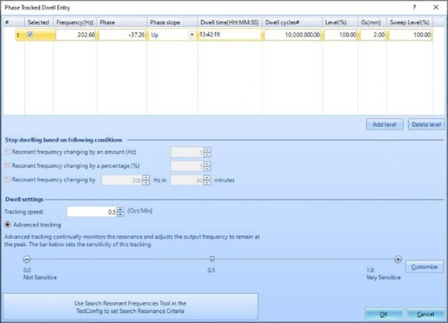The image size is (448, 323).
Task: Click the Frequency cell showing 202.68
Action: click(76, 35)
